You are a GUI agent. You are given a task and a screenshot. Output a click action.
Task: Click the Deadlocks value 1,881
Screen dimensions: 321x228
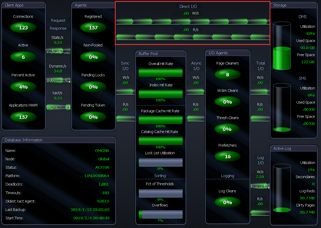(x=104, y=184)
